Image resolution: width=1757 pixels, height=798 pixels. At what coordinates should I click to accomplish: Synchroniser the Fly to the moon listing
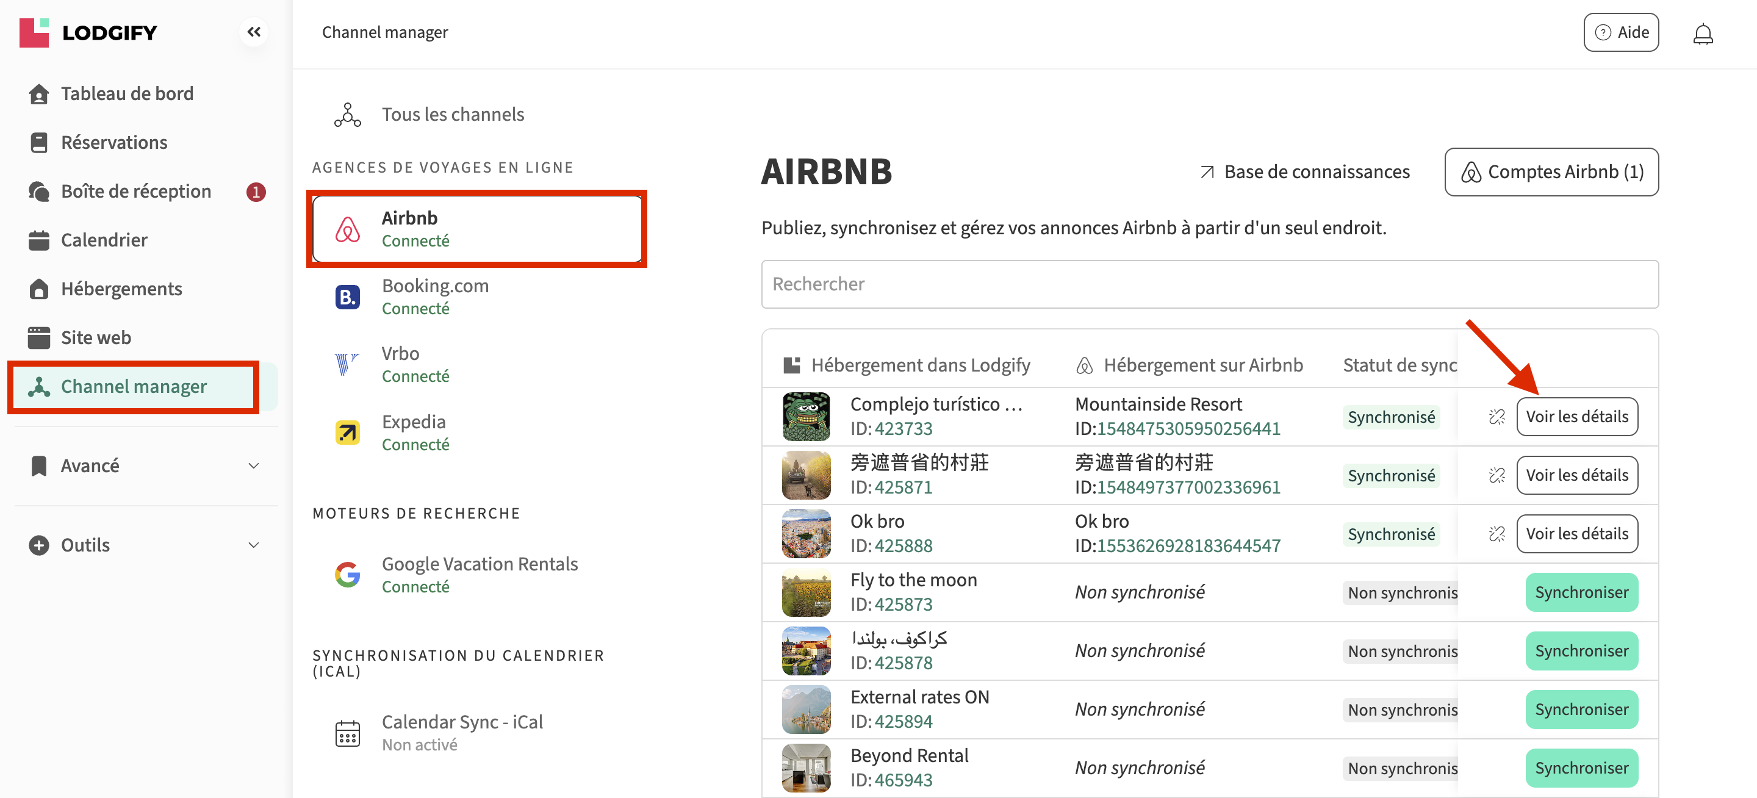click(1580, 592)
